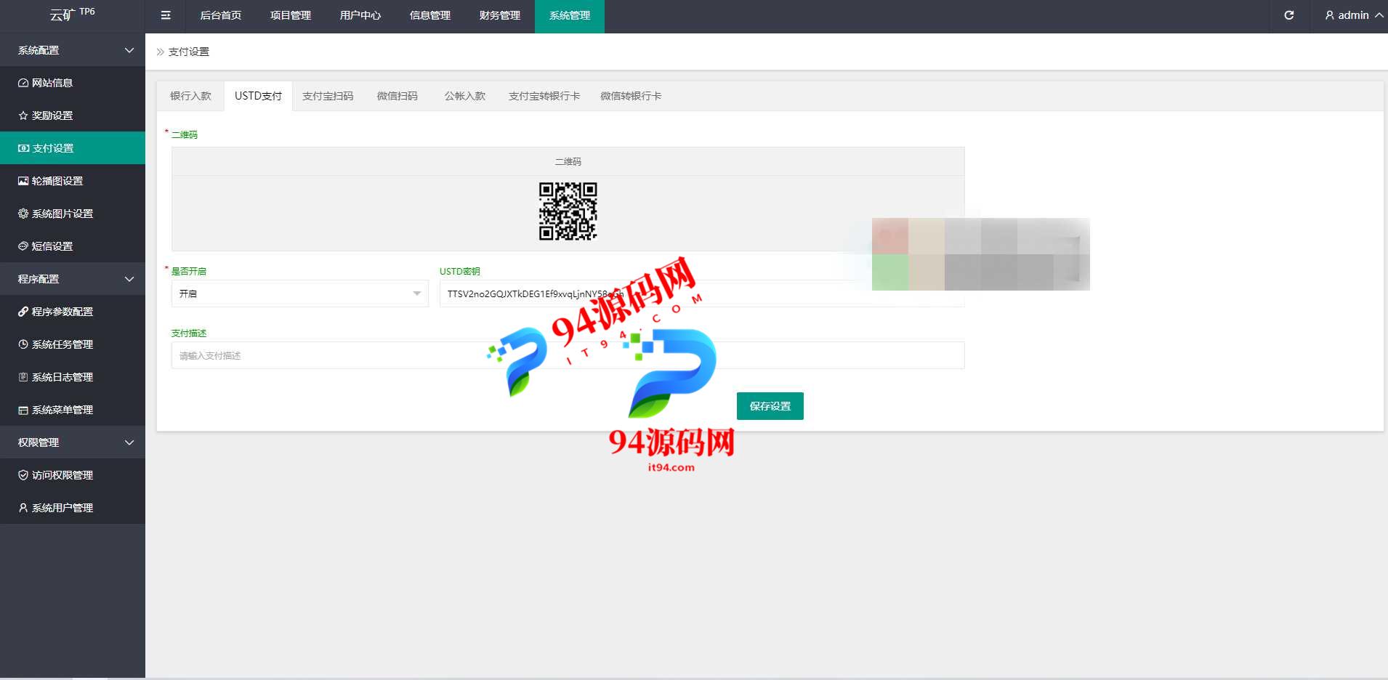Open 程序参数配置 in the sidebar
The height and width of the screenshot is (680, 1388).
[x=73, y=312]
